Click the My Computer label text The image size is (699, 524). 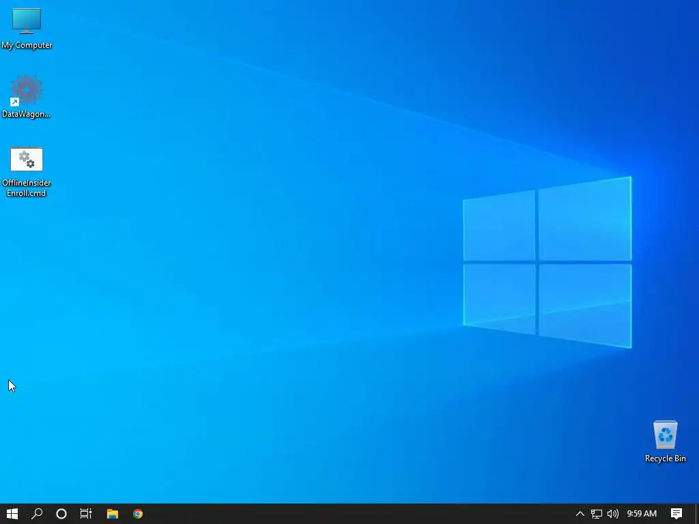coord(27,45)
